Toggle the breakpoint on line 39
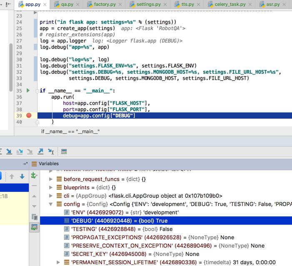 (29, 115)
